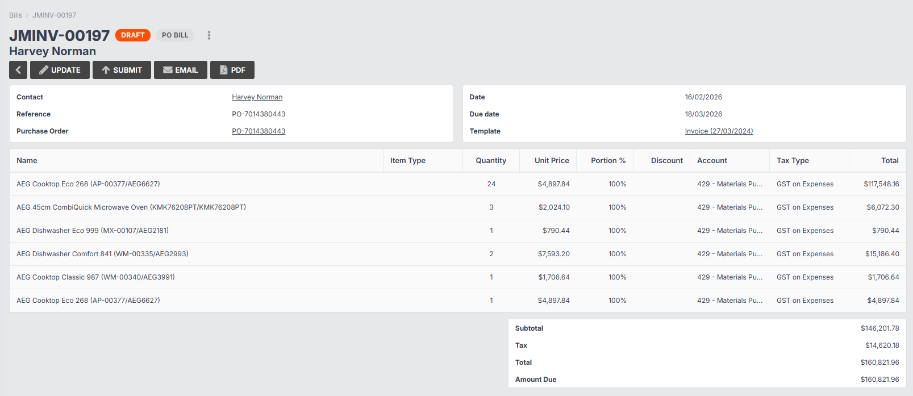Click the PO BILL badge
Image resolution: width=913 pixels, height=396 pixels.
(x=175, y=35)
